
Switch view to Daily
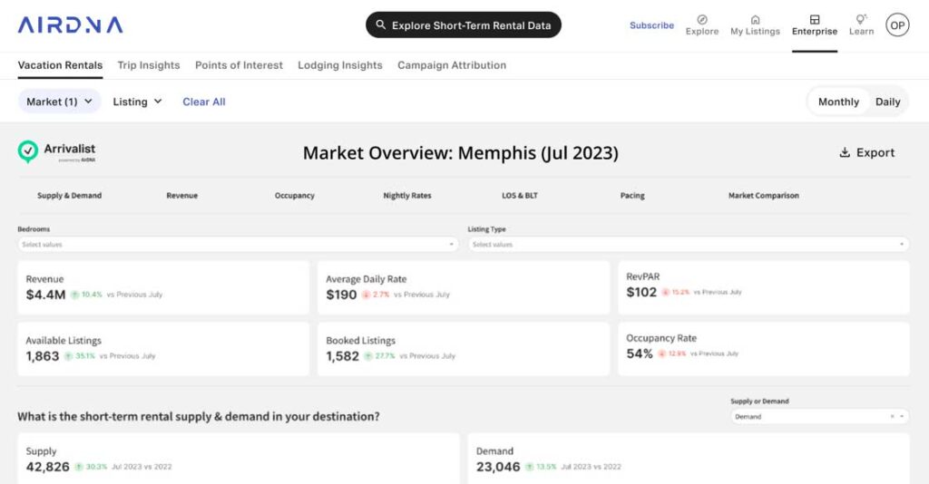tap(887, 102)
